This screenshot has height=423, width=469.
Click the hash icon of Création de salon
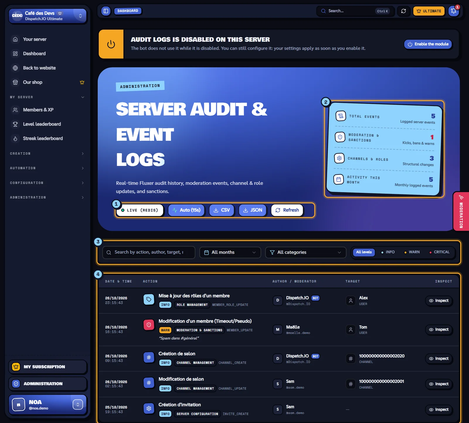pyautogui.click(x=149, y=357)
